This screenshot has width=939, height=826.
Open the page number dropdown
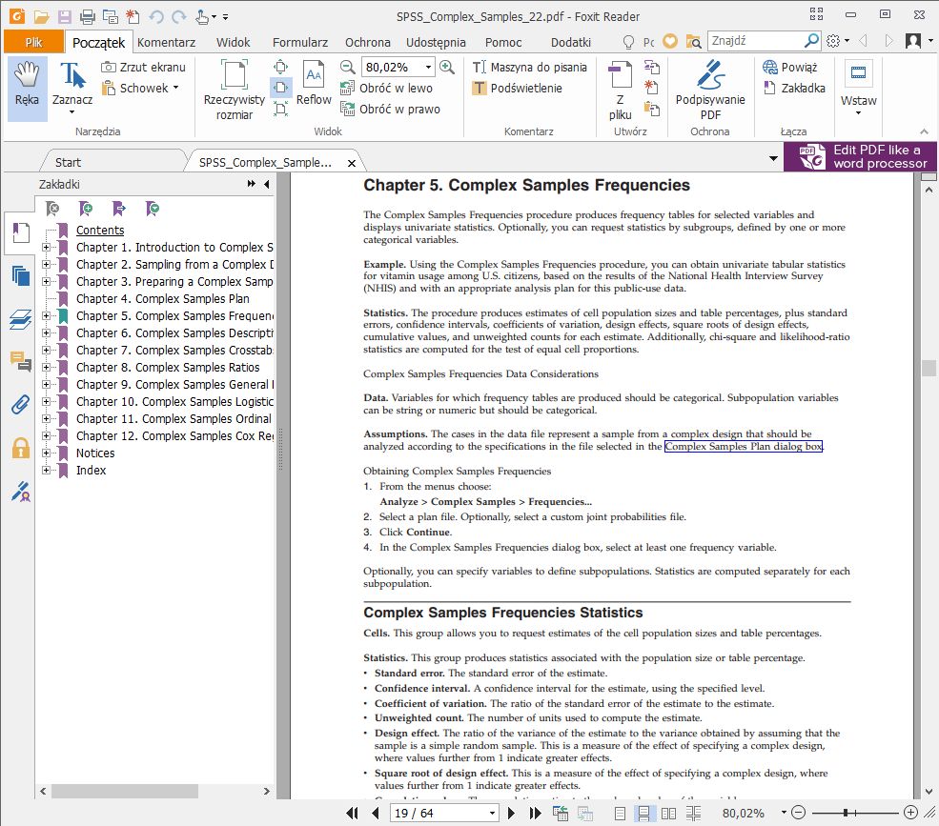492,813
